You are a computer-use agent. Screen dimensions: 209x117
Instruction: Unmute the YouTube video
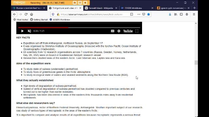29,31
